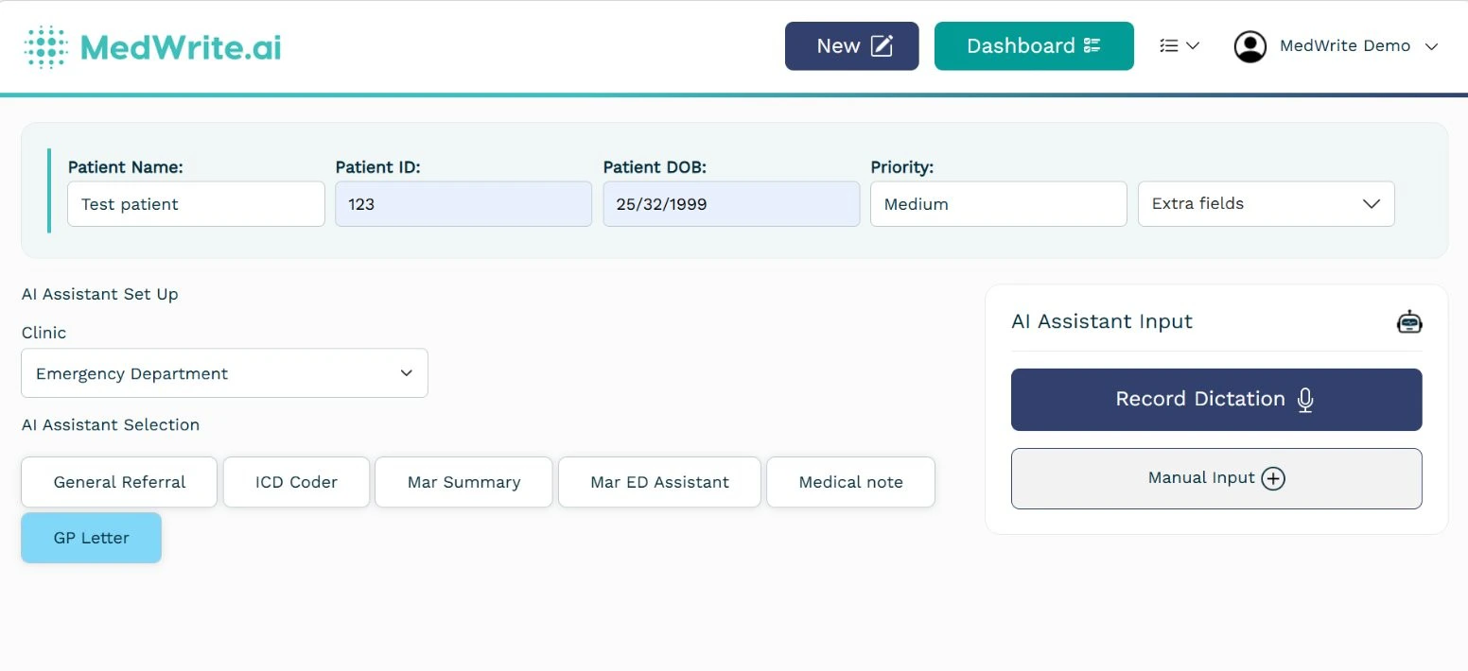Image resolution: width=1468 pixels, height=671 pixels.
Task: Click the MedWrite.ai logo icon
Action: click(x=44, y=45)
